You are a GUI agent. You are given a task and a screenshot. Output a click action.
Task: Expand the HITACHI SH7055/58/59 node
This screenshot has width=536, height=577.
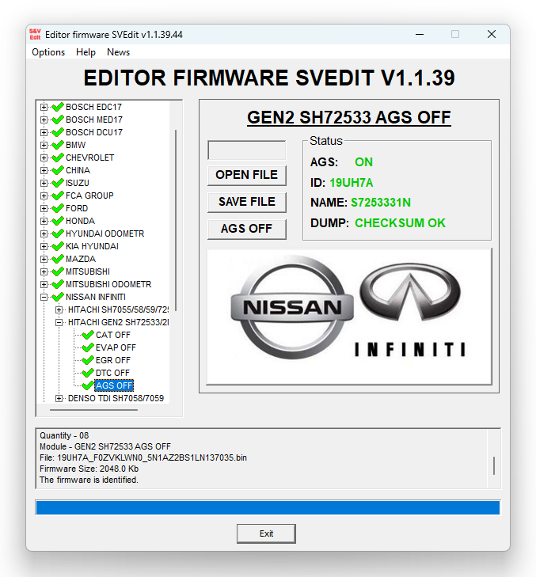click(x=59, y=309)
